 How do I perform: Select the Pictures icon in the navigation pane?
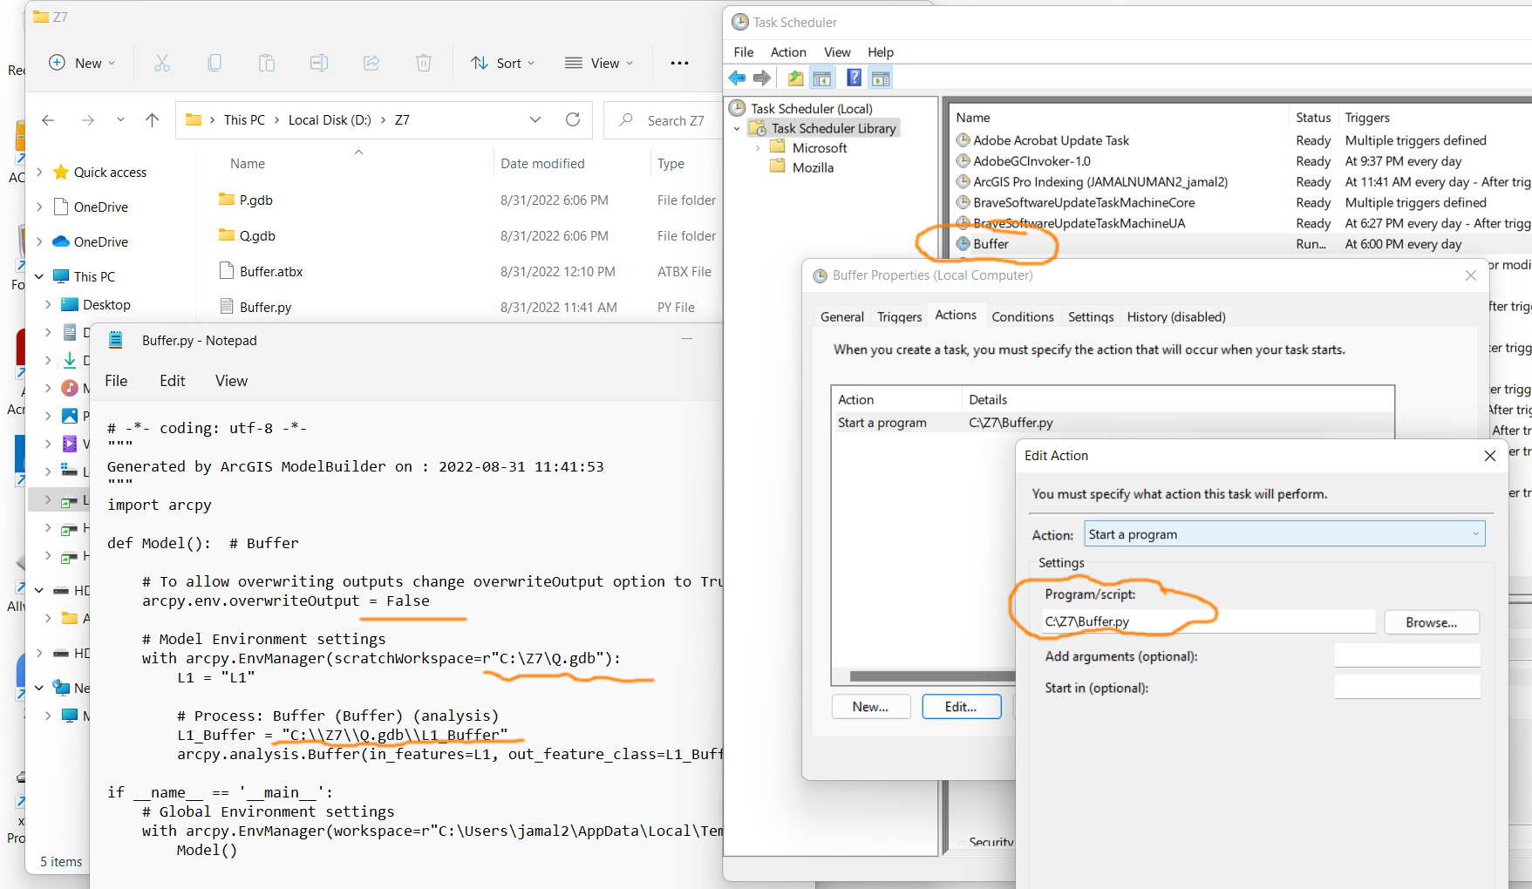click(x=70, y=416)
